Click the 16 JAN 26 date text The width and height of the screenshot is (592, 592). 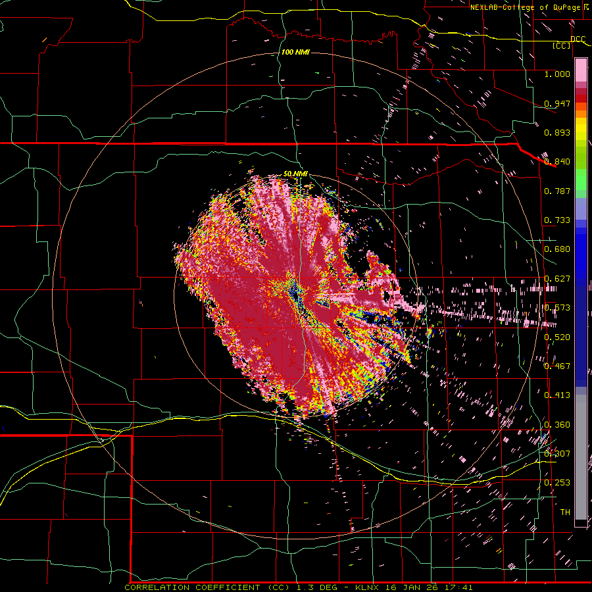click(412, 587)
